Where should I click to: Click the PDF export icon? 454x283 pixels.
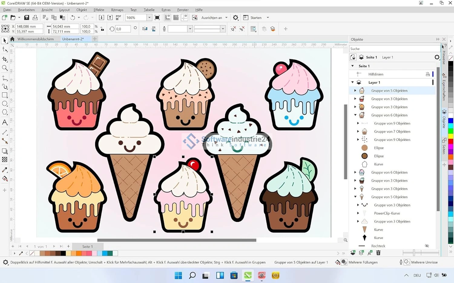tap(118, 18)
